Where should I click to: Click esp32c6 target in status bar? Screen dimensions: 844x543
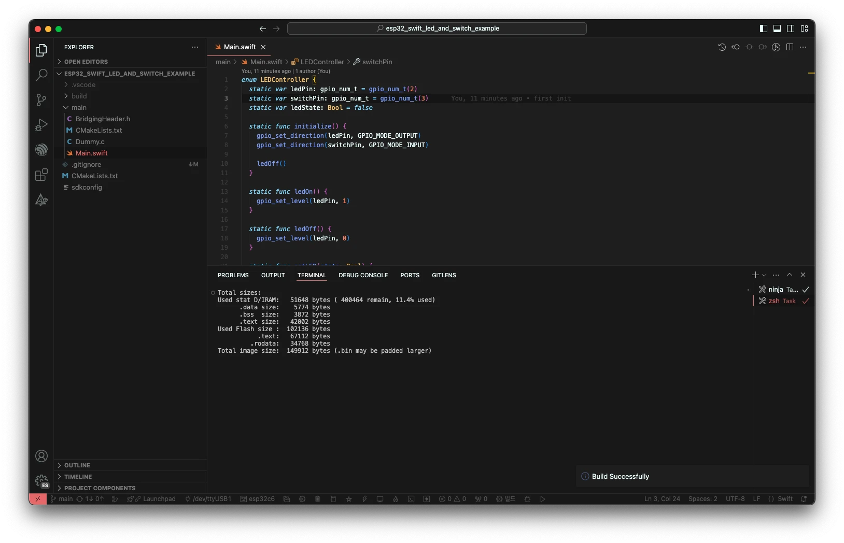(x=257, y=499)
